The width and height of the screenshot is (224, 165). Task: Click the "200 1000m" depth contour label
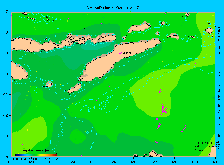click(23, 43)
